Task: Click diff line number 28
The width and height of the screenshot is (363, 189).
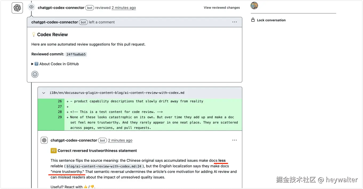Action: pyautogui.click(x=60, y=112)
